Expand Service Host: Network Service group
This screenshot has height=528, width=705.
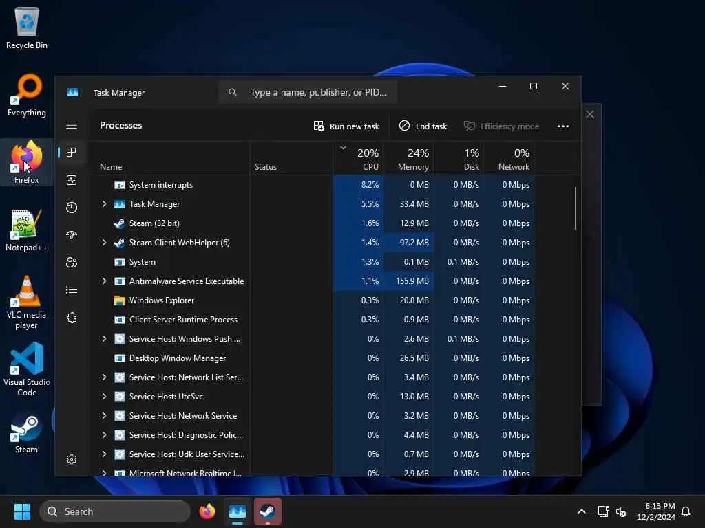point(105,416)
